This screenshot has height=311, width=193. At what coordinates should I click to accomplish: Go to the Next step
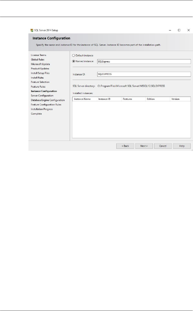(144, 146)
